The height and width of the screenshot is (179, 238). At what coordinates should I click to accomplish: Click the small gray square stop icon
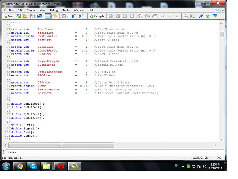177,16
